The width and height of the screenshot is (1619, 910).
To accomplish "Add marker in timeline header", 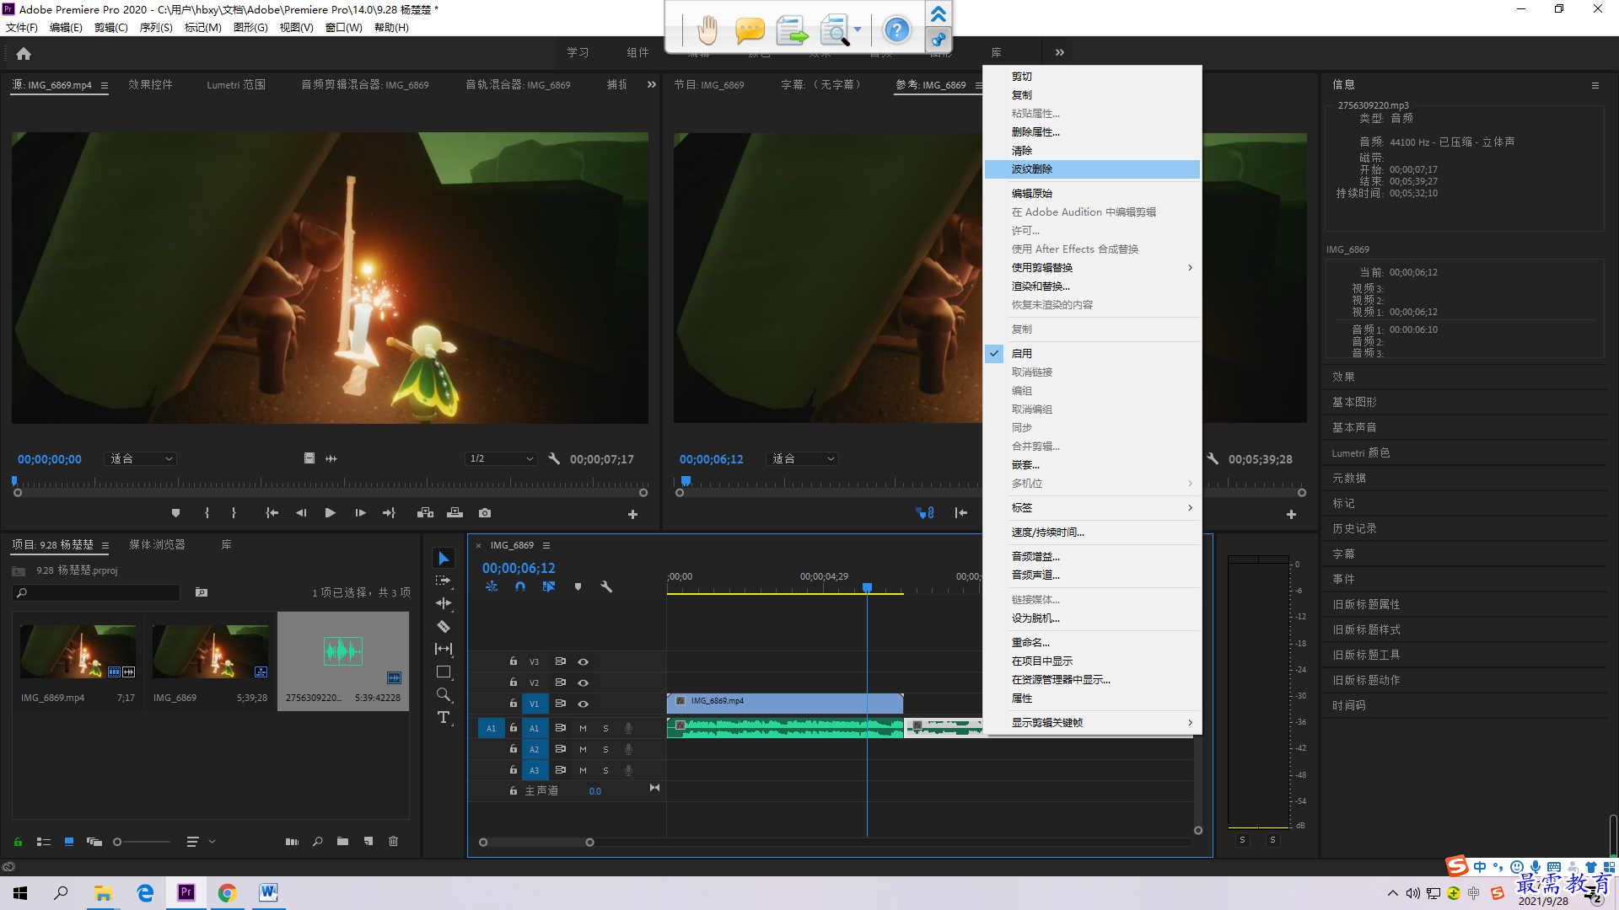I will [x=578, y=586].
